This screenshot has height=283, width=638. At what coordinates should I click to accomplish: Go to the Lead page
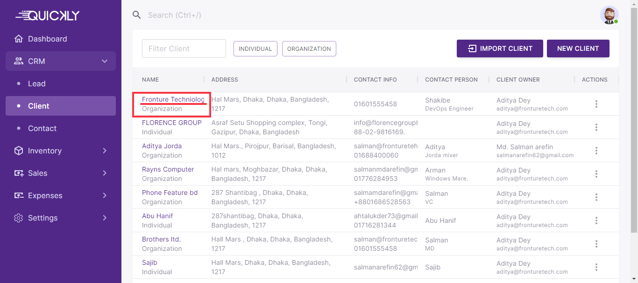coord(36,83)
